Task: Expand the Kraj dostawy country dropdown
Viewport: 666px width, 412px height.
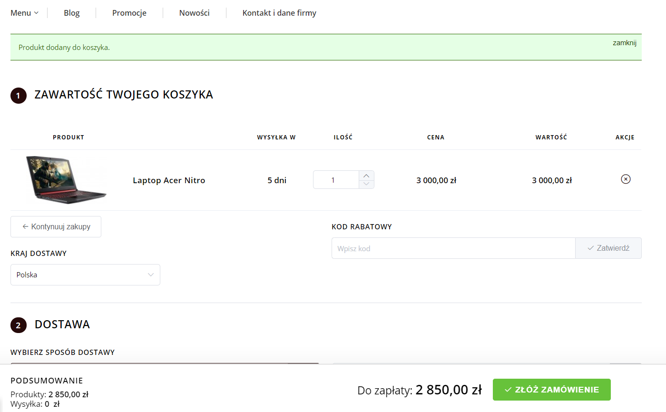Action: tap(85, 275)
